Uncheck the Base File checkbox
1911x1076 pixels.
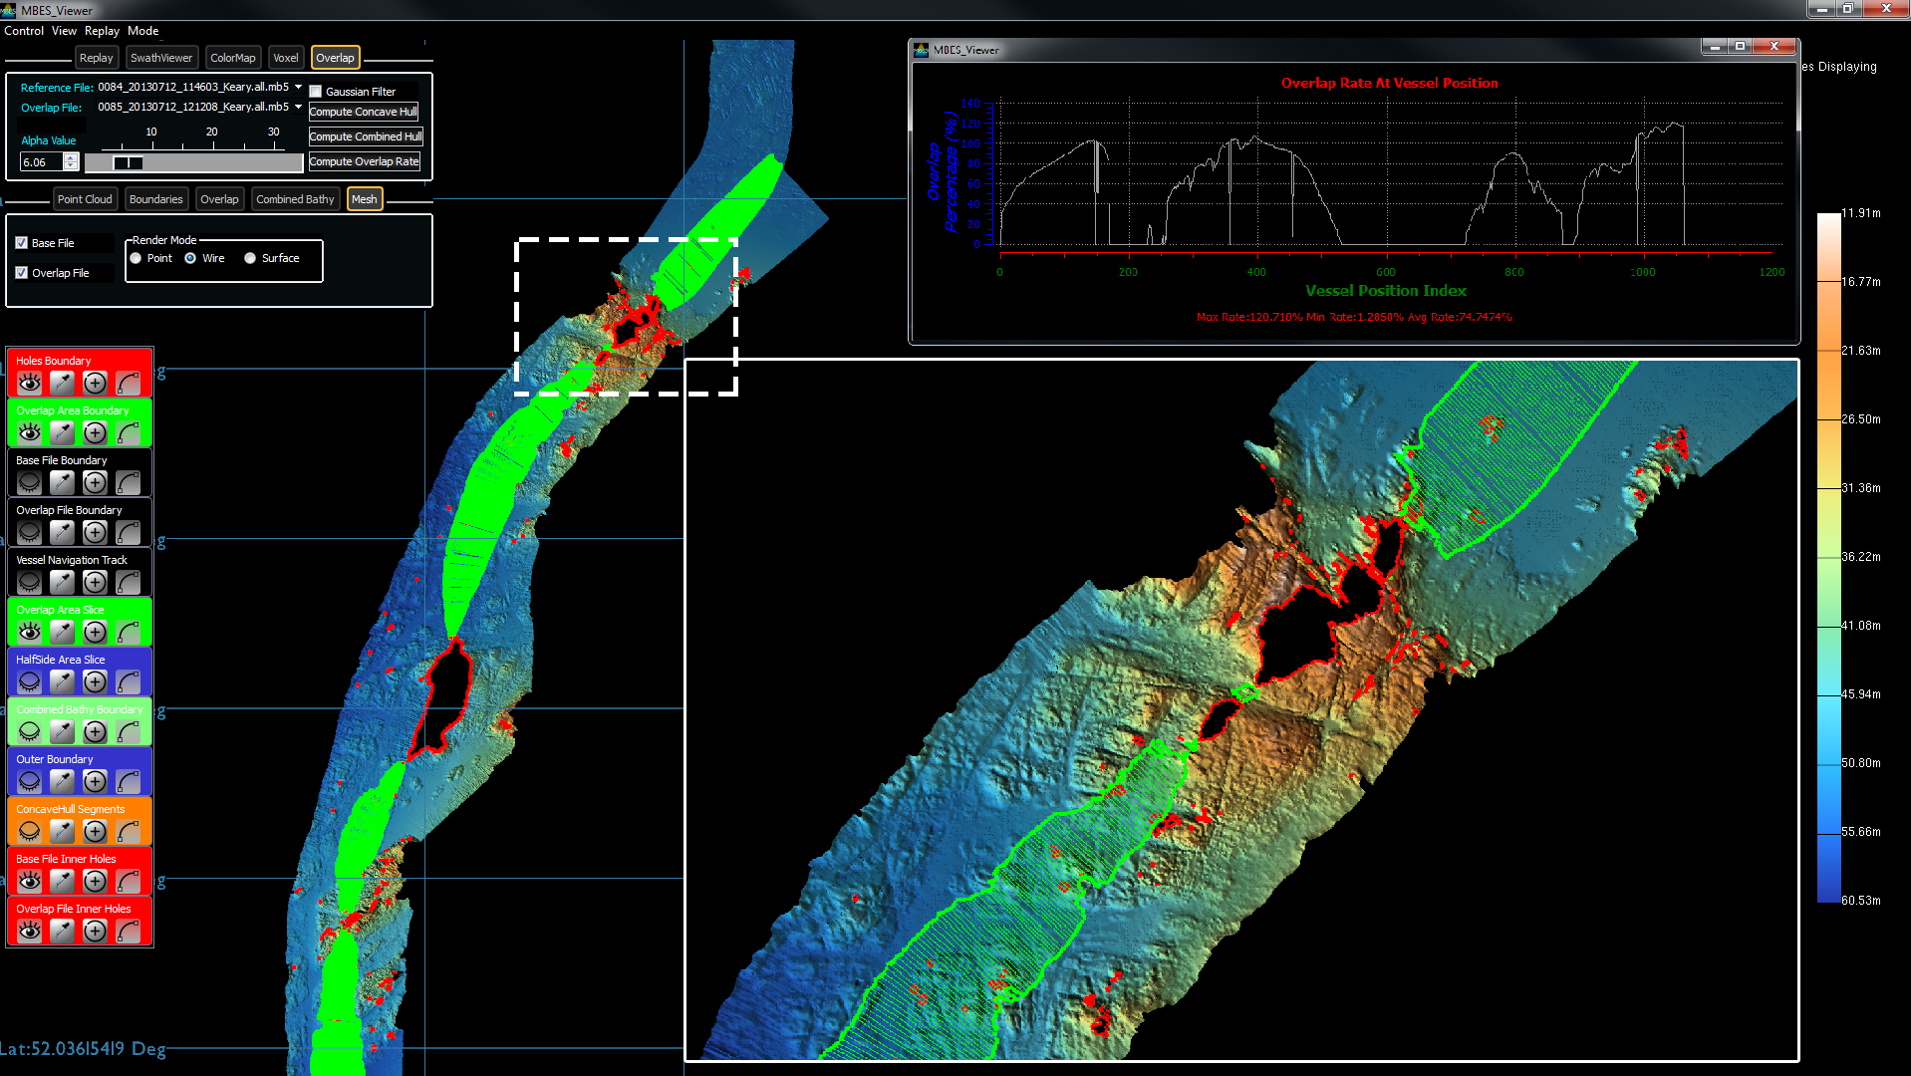[22, 243]
